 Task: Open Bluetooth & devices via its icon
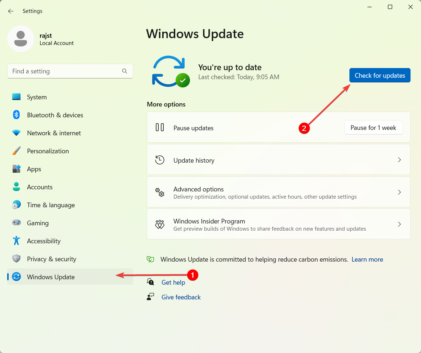tap(17, 115)
